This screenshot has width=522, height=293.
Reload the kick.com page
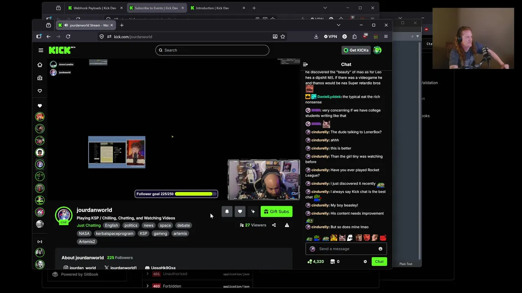click(x=68, y=37)
